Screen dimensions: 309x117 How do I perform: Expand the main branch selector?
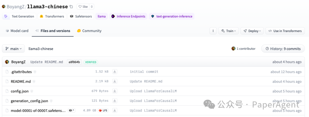[13, 49]
